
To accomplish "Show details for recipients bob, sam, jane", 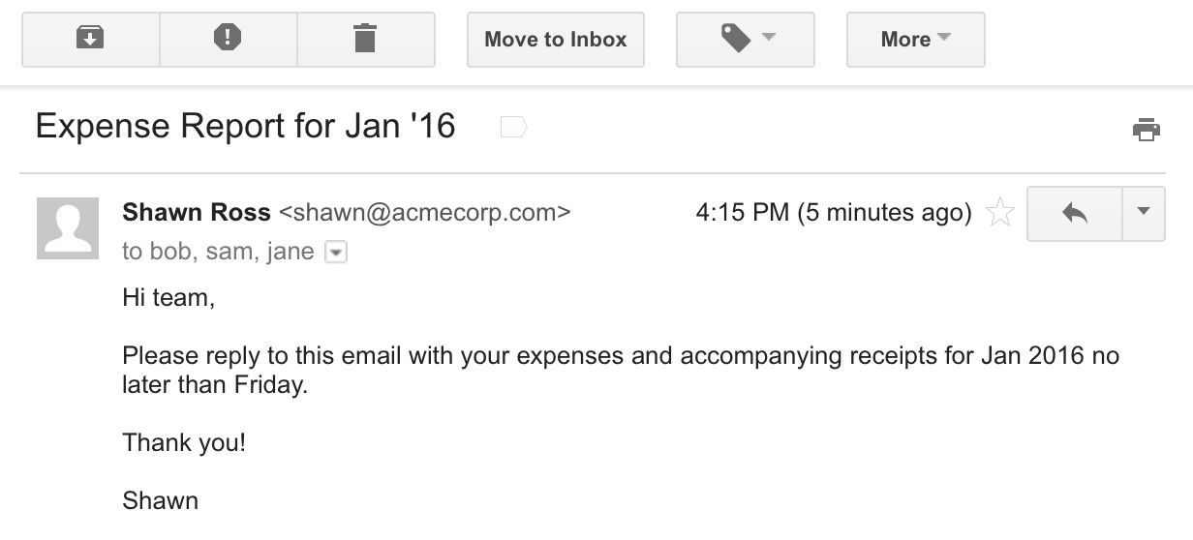I will pyautogui.click(x=336, y=253).
